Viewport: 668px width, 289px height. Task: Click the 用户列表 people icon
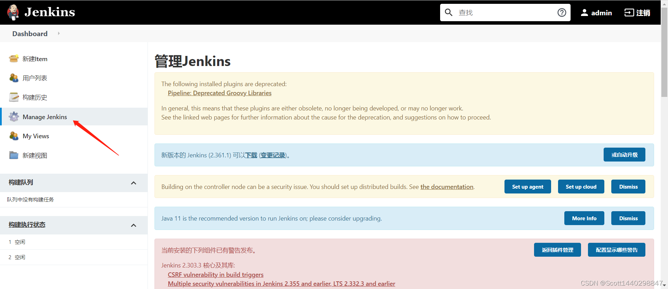pyautogui.click(x=14, y=78)
